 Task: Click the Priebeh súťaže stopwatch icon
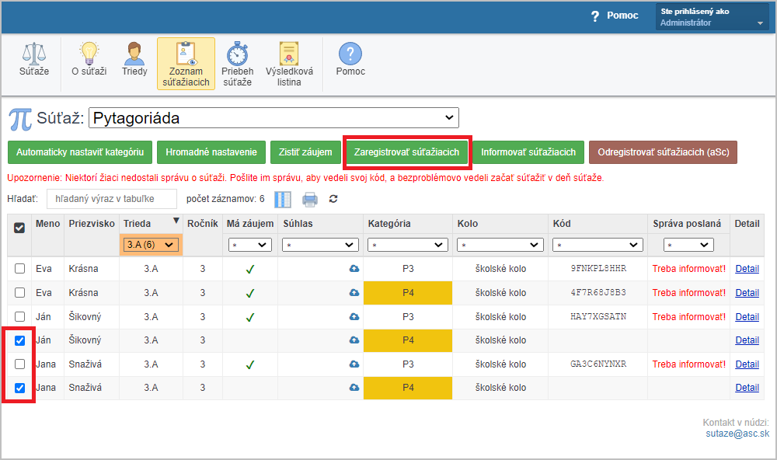(237, 54)
